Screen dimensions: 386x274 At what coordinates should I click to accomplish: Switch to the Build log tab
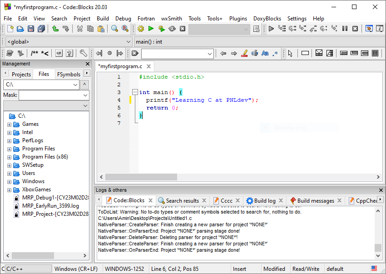coord(264,200)
